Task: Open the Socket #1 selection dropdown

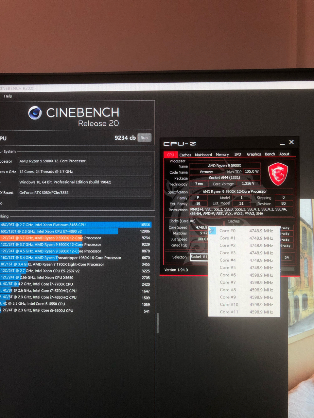Action: coord(200,257)
